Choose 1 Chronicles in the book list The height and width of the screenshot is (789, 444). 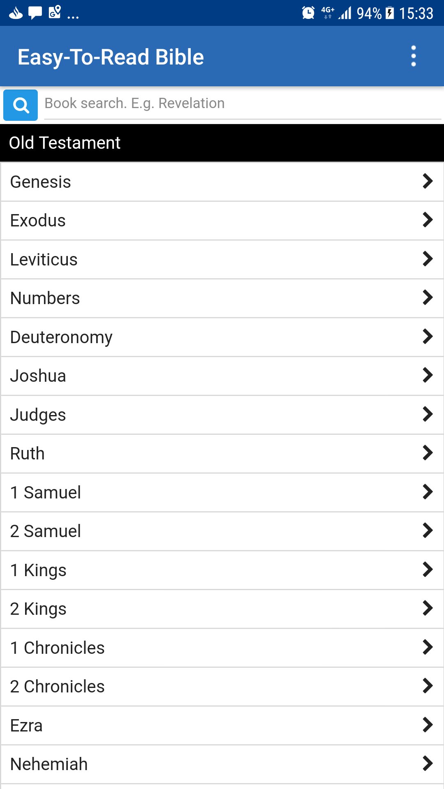222,648
